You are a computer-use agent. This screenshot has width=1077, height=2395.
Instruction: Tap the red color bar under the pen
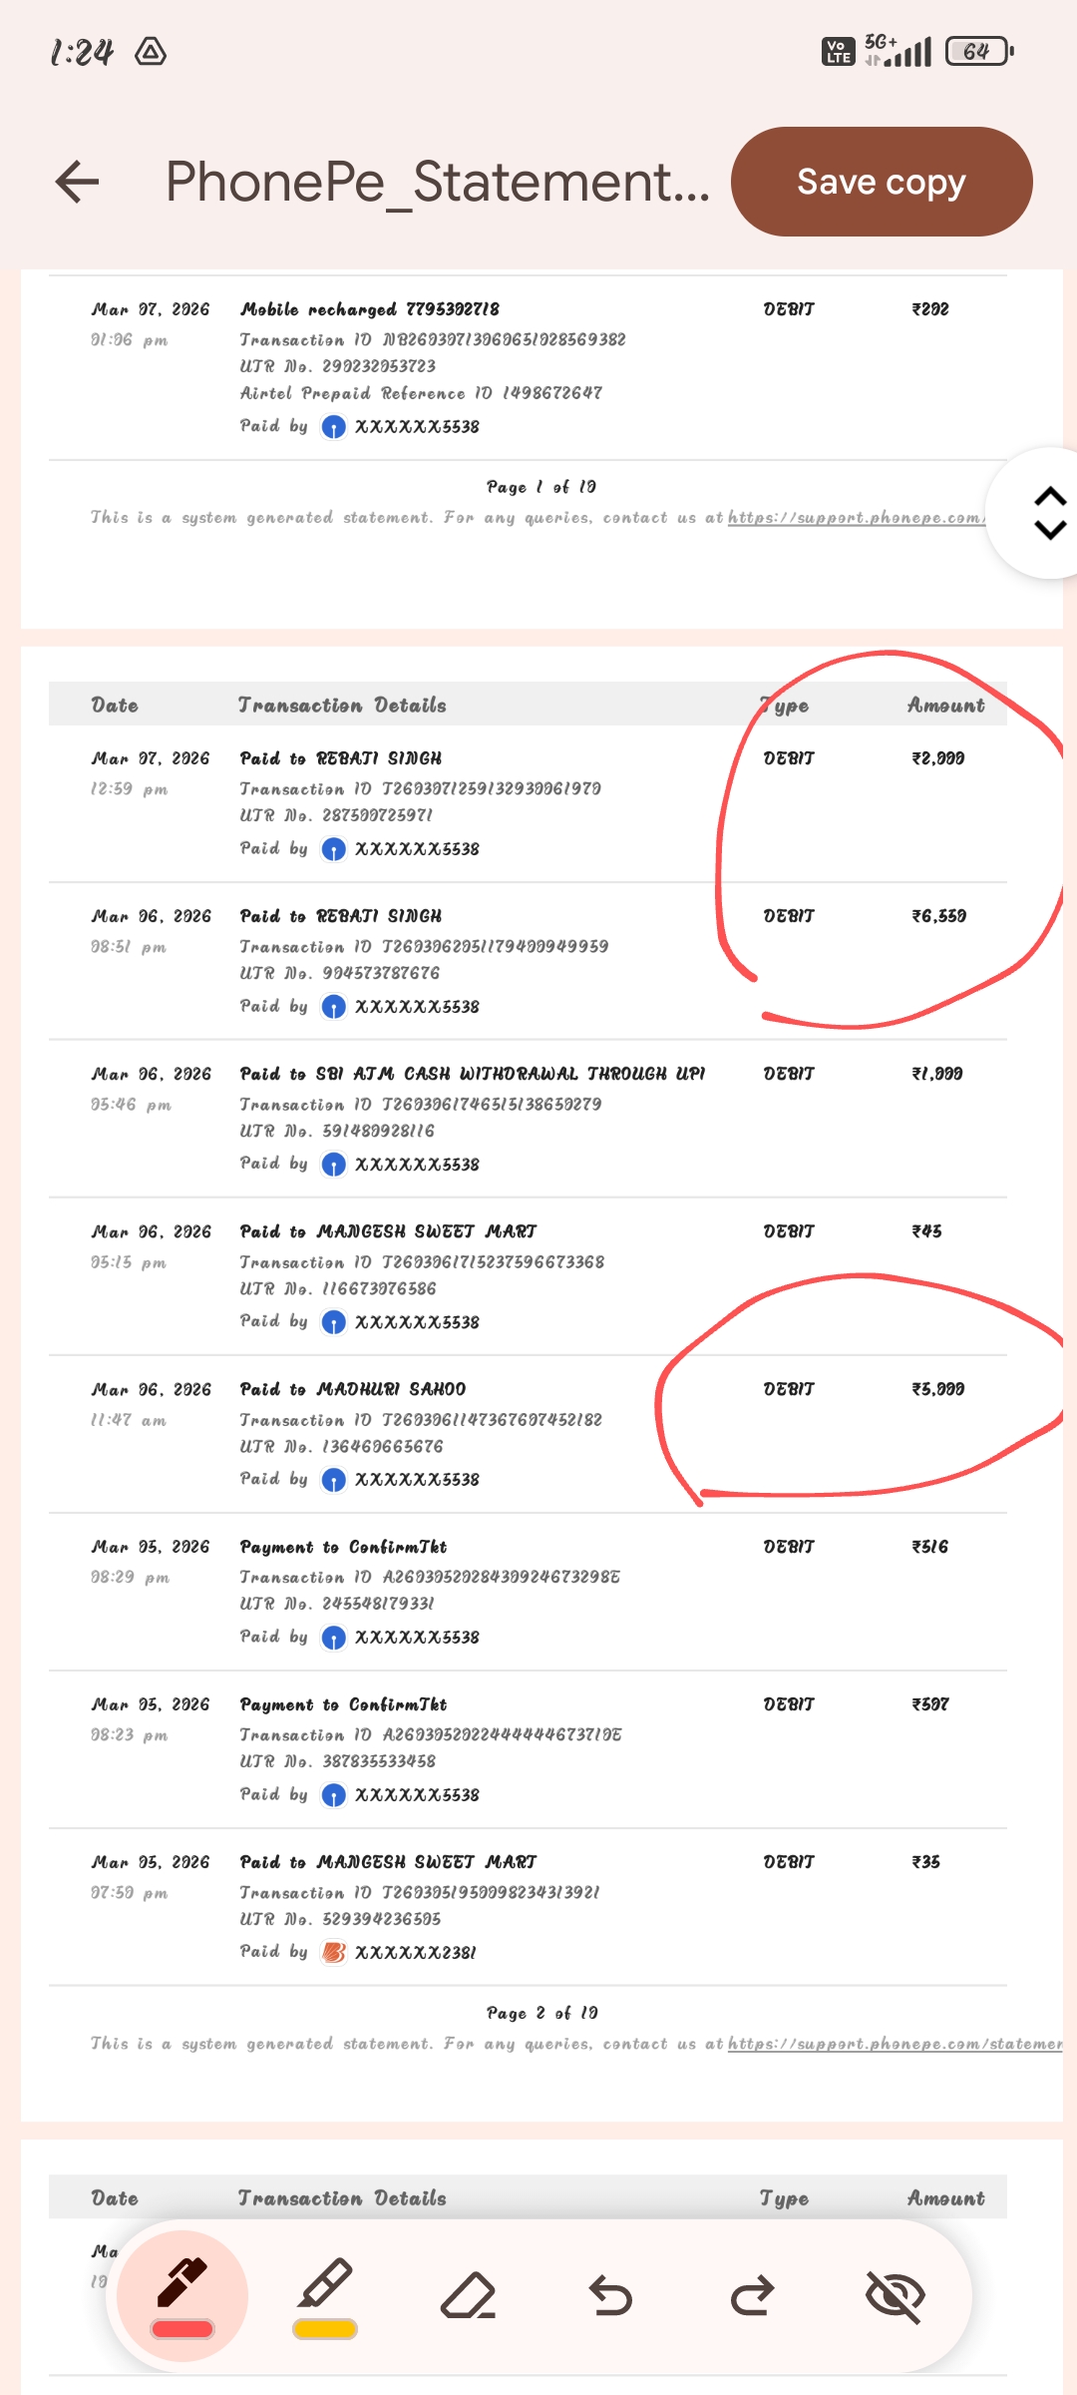tap(182, 2329)
